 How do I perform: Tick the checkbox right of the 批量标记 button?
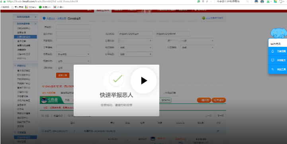[x=69, y=115]
